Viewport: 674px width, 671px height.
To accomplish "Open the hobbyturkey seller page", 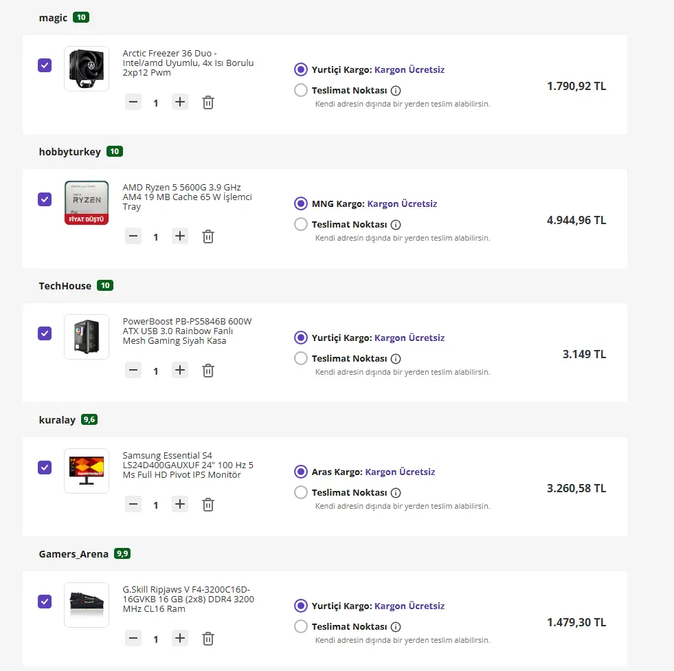I will [x=69, y=152].
